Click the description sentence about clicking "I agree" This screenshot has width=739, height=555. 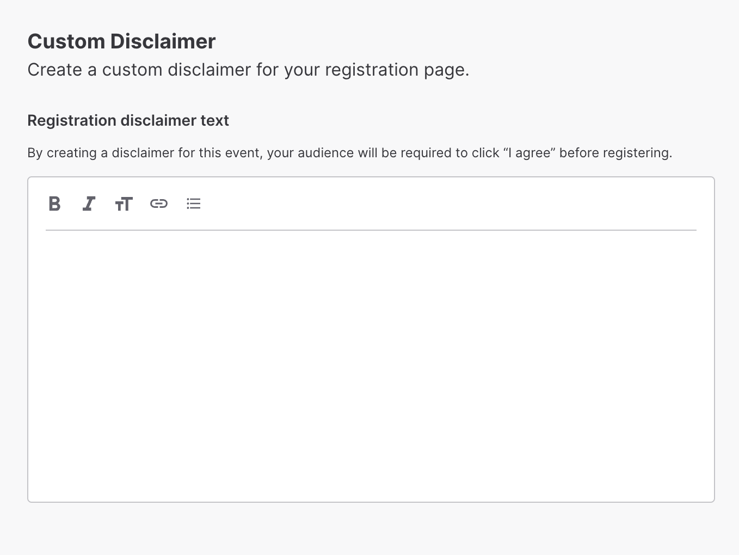coord(350,153)
